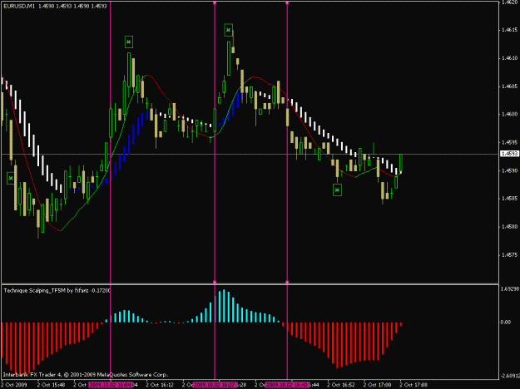Viewport: 520px width, 389px height.
Task: Grab the top handle of the 16:27 vertical line
Action: coord(215,3)
